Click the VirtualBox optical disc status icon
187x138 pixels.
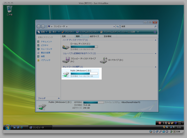click(x=154, y=132)
